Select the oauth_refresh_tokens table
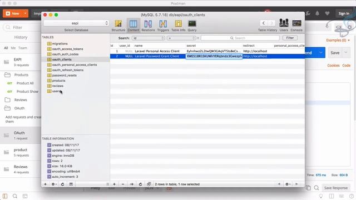This screenshot has width=356, height=200. coord(68,70)
